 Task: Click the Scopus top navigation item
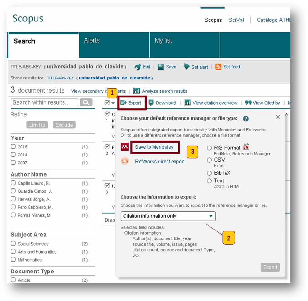coord(213,20)
